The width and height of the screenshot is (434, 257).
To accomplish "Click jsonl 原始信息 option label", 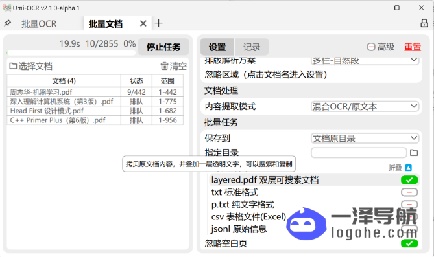I will coord(239,229).
